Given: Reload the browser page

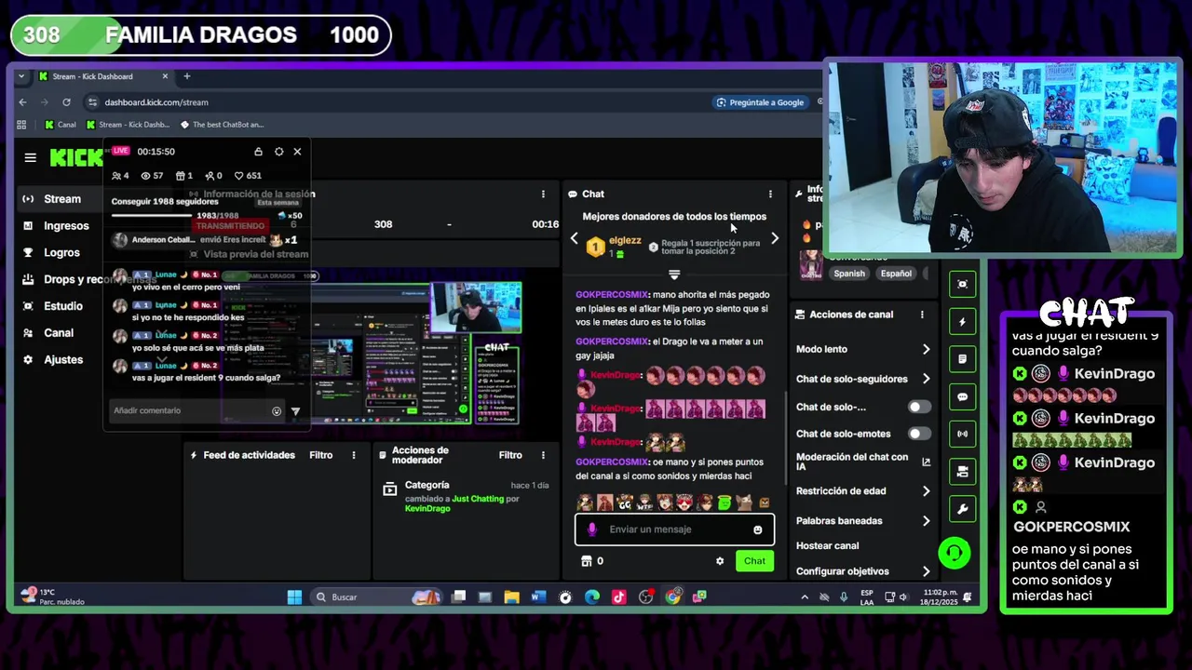Looking at the screenshot, I should (x=66, y=102).
